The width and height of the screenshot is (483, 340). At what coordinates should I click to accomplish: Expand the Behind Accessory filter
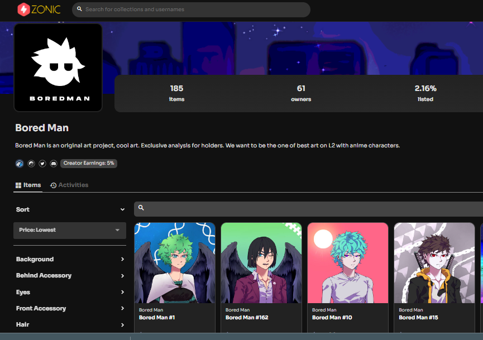[x=70, y=276]
